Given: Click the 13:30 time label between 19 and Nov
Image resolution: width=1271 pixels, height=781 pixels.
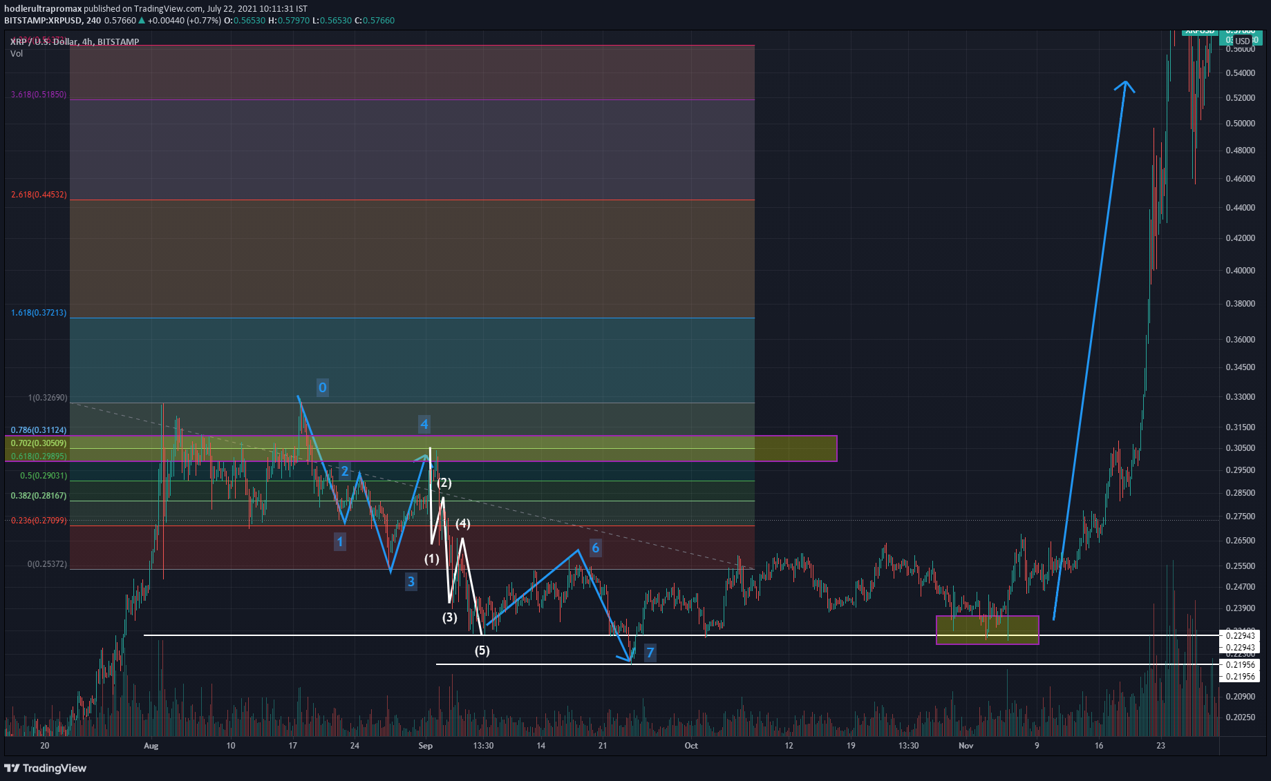Looking at the screenshot, I should coord(908,746).
